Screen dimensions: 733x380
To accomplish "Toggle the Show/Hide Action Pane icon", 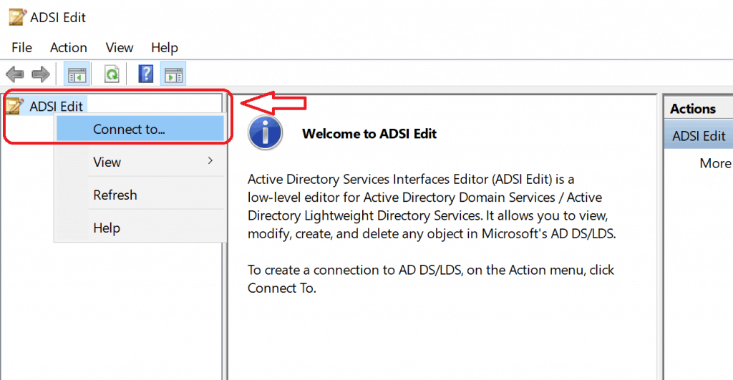I will click(173, 74).
